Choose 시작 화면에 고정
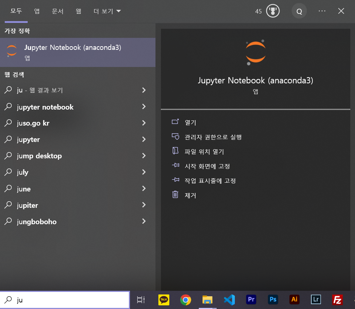The image size is (355, 309). (207, 166)
